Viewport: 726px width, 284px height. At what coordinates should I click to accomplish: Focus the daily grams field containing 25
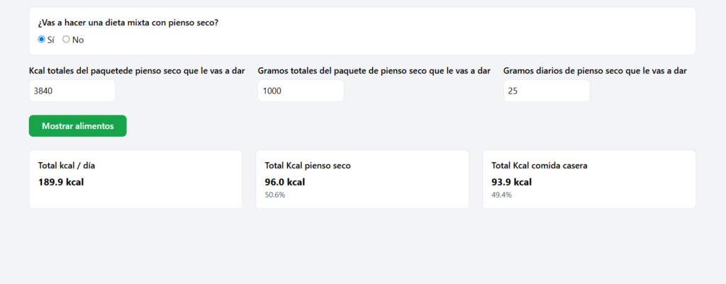[546, 91]
